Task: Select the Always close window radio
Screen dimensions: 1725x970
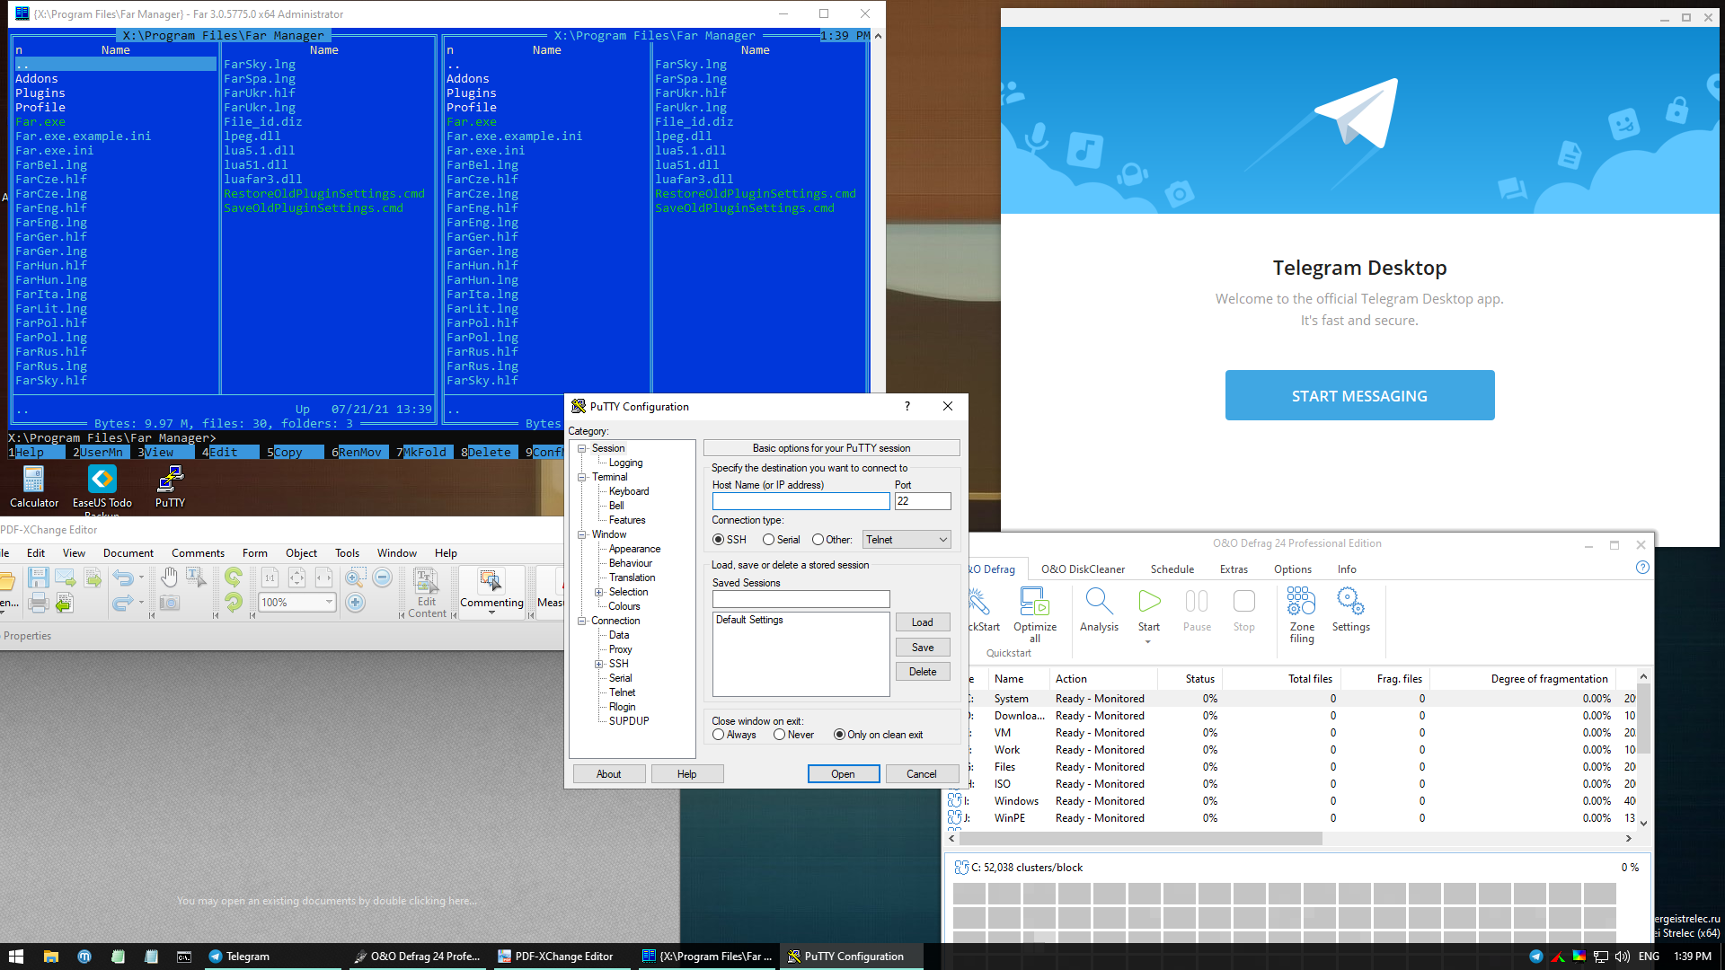Action: pos(719,735)
